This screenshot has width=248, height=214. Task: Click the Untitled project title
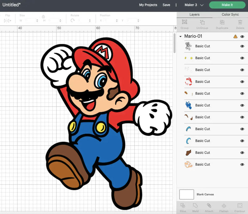click(11, 5)
